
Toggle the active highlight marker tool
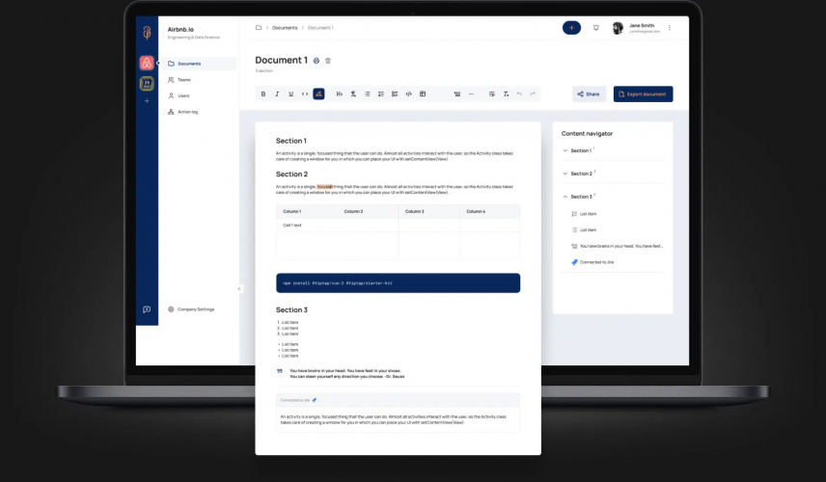(x=318, y=94)
